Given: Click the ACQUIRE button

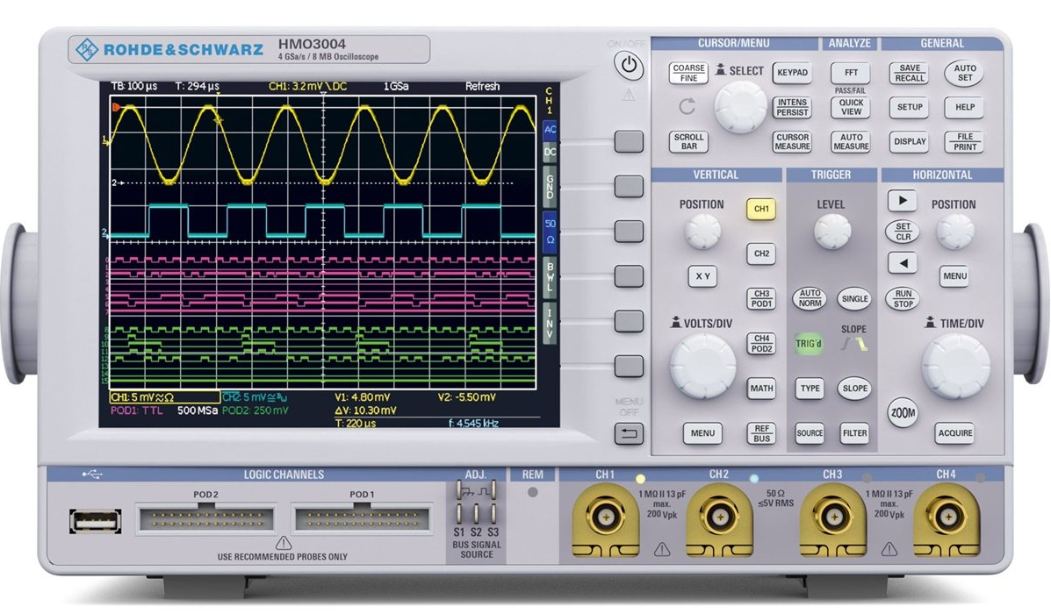Looking at the screenshot, I should pos(955,433).
